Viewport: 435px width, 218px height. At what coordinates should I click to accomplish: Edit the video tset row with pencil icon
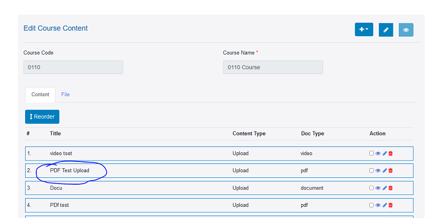[x=385, y=153]
